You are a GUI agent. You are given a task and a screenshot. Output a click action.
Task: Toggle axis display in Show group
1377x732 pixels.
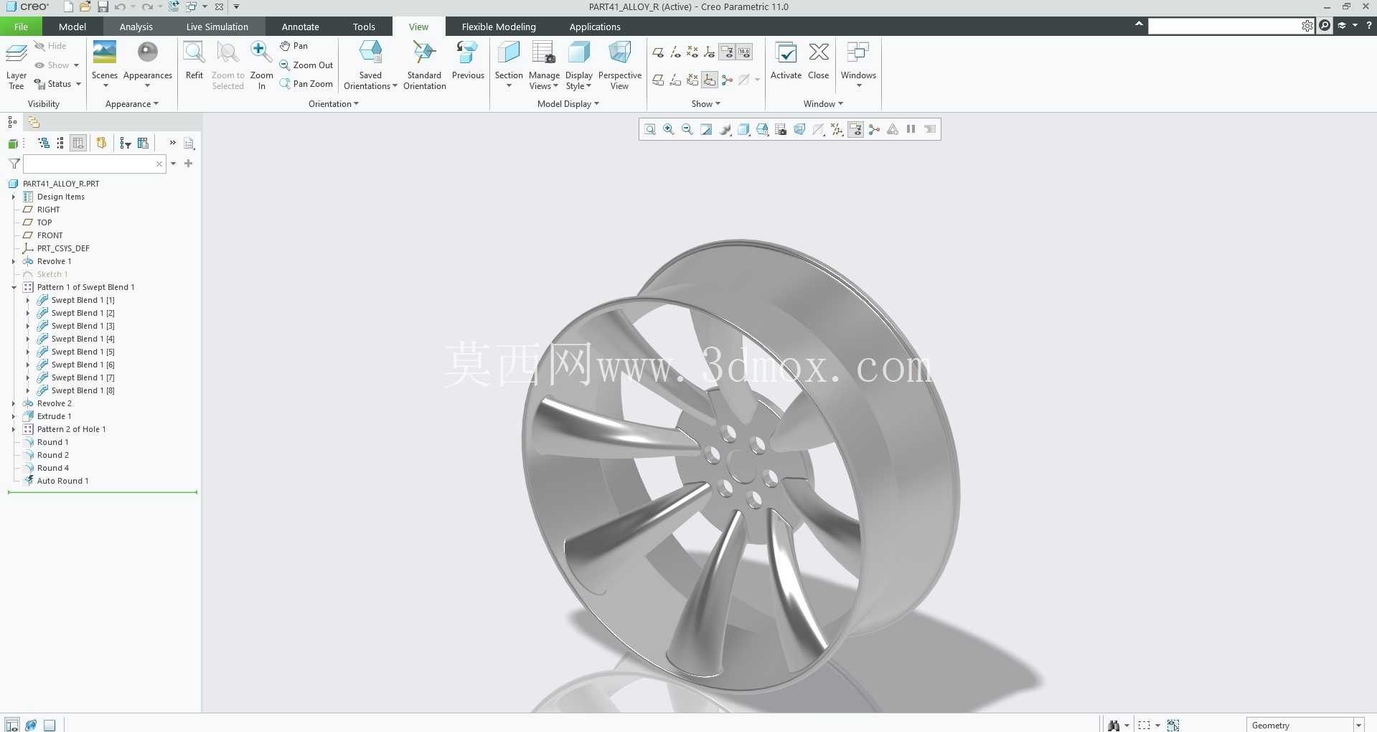(675, 52)
